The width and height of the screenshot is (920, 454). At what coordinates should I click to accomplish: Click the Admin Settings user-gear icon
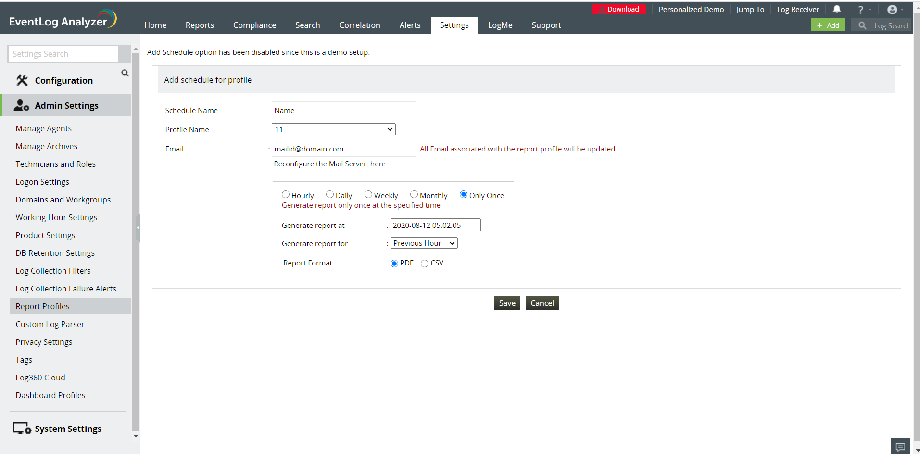pos(21,105)
